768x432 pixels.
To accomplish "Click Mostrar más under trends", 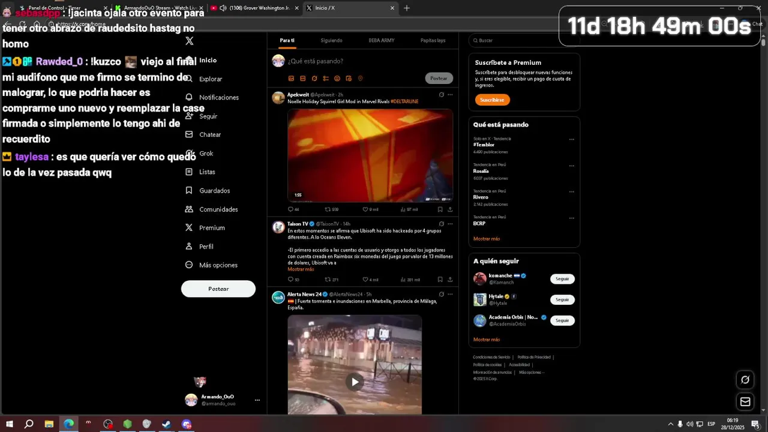I will click(x=487, y=239).
